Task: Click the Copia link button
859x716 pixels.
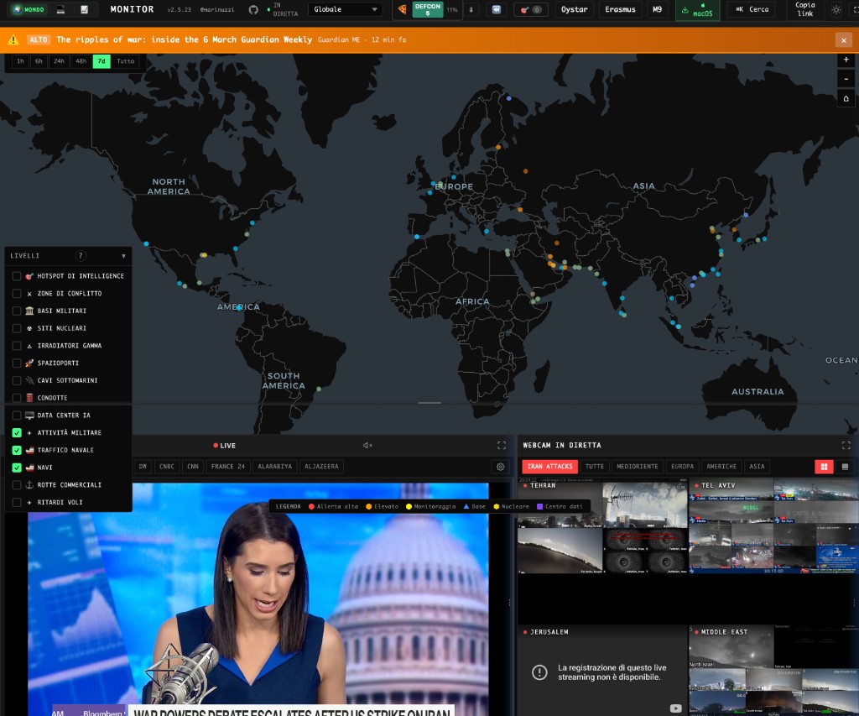Action: click(x=804, y=10)
